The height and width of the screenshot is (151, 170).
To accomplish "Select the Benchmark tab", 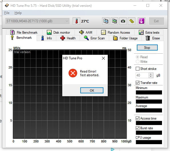I will [21, 38].
